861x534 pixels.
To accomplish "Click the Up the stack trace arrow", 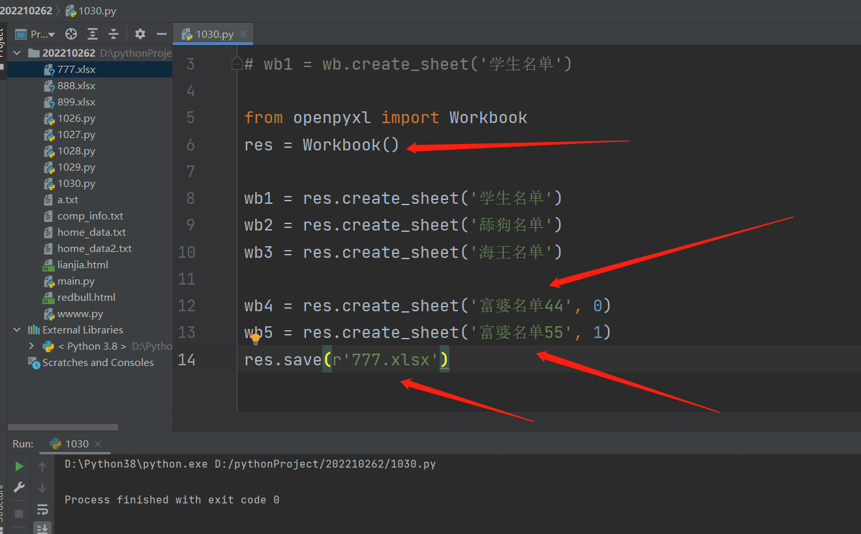I will point(42,466).
